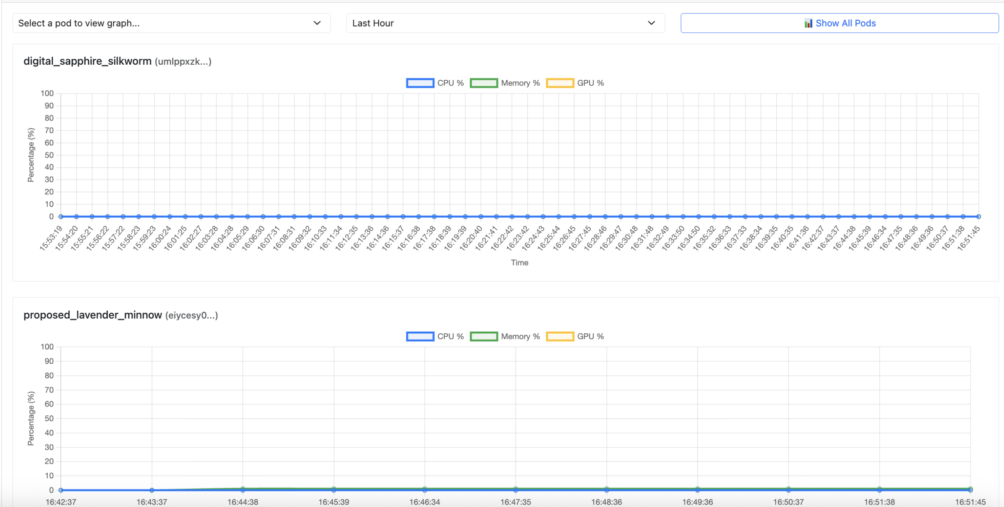This screenshot has width=1004, height=507.
Task: Toggle Memory % legend in digital_sapphire_silkworm chart
Action: pos(520,83)
